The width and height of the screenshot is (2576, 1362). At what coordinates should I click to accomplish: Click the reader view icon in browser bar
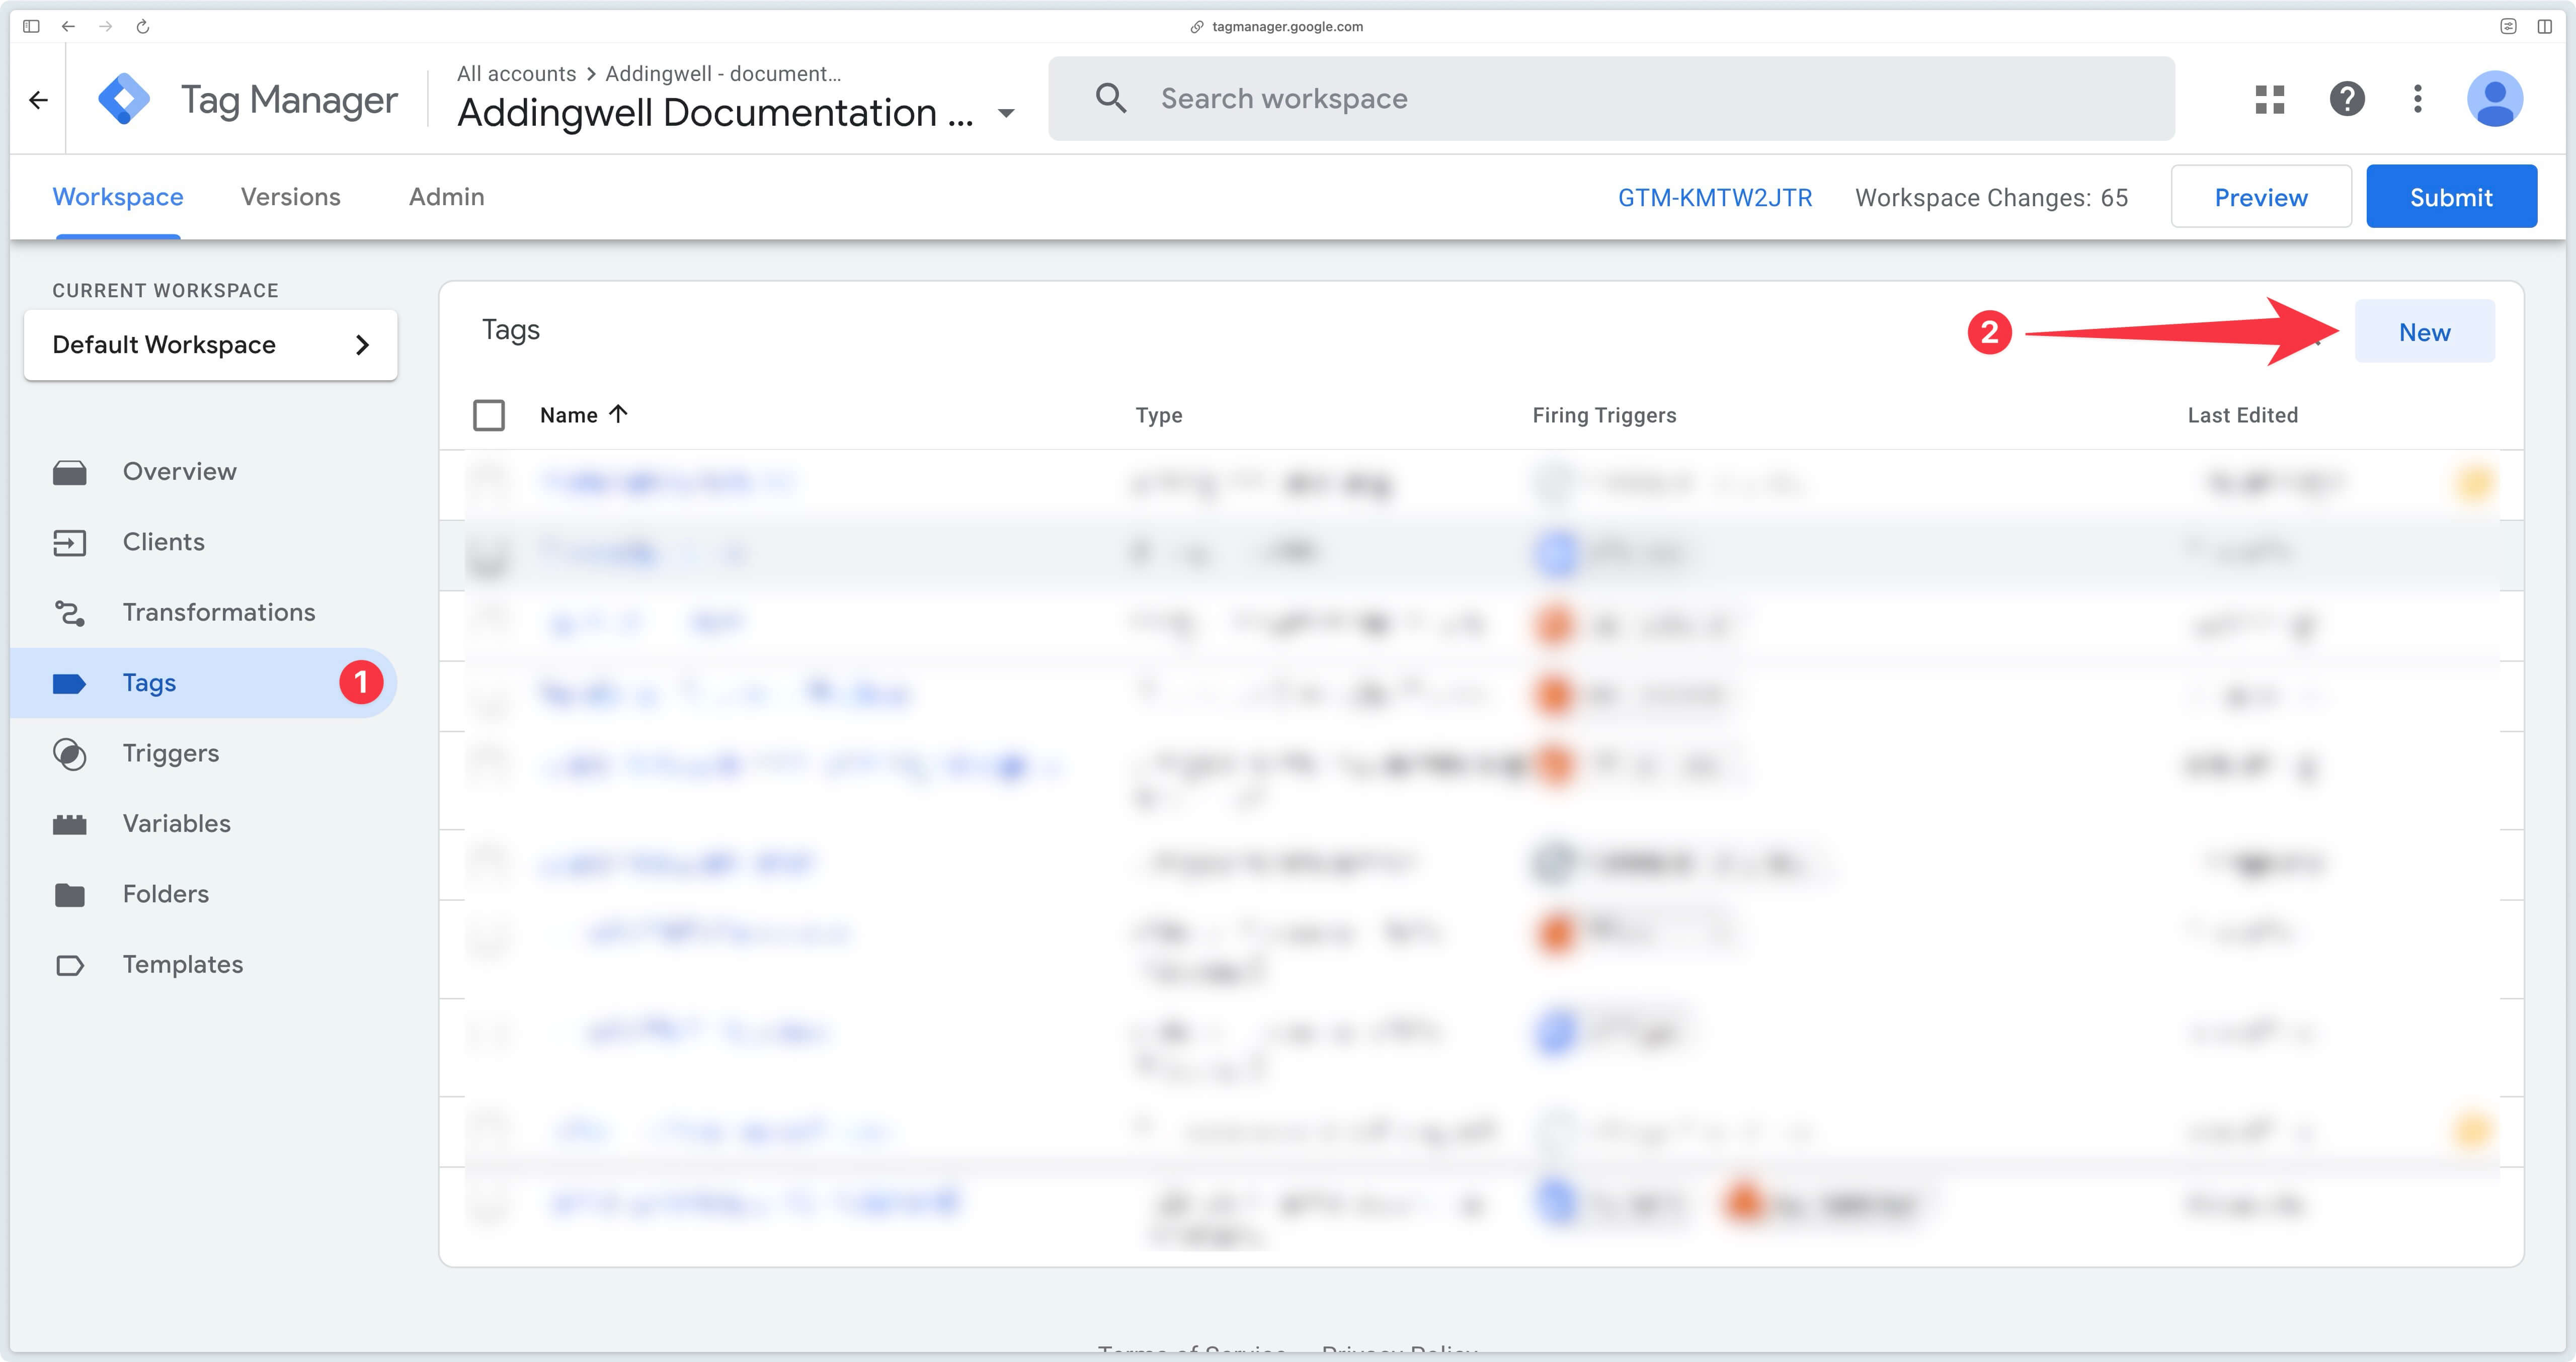[x=2508, y=26]
